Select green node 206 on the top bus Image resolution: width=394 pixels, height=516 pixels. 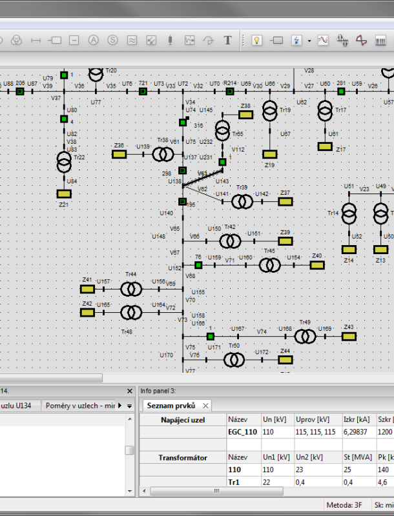point(20,91)
